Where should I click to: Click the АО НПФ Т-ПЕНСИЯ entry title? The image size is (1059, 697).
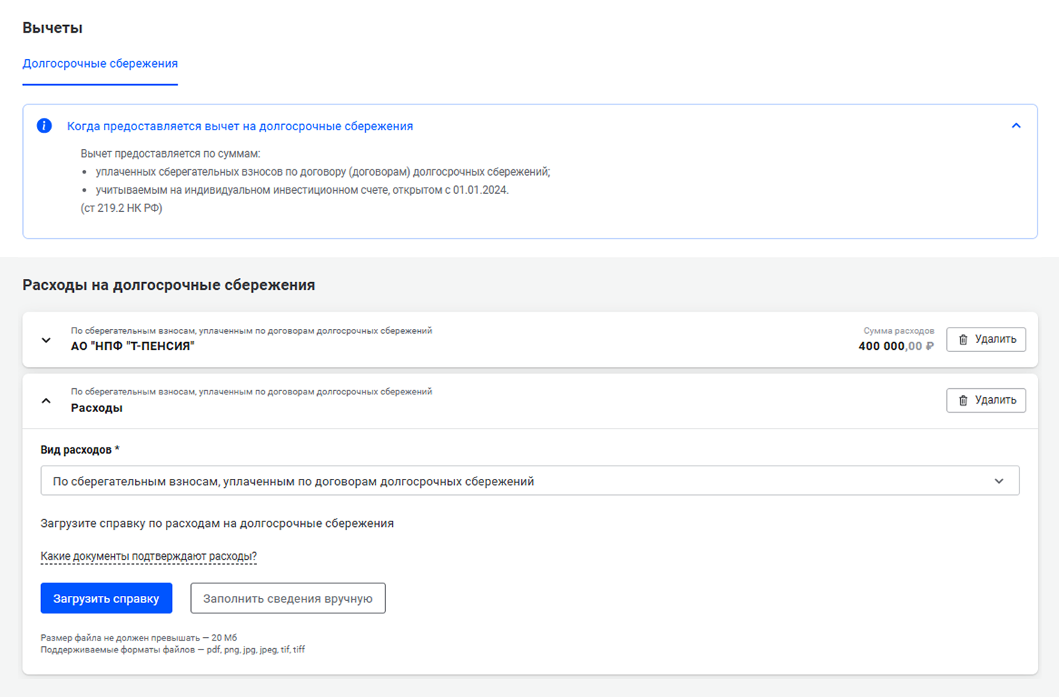pos(132,346)
